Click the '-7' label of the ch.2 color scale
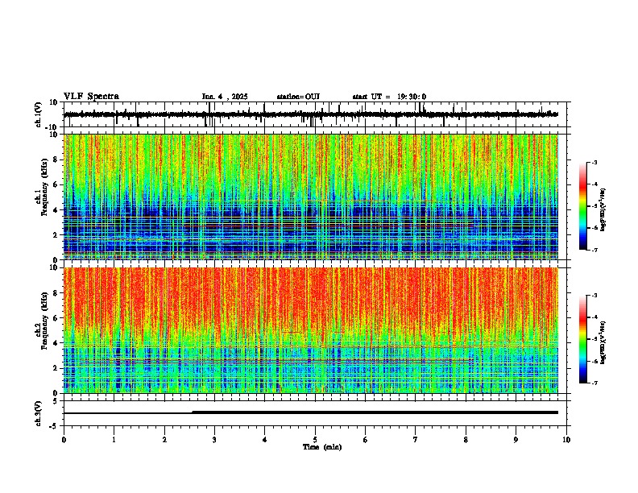The height and width of the screenshot is (493, 638). pos(594,383)
